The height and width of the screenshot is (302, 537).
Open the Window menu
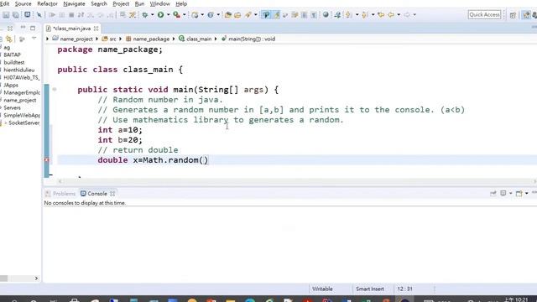(159, 3)
